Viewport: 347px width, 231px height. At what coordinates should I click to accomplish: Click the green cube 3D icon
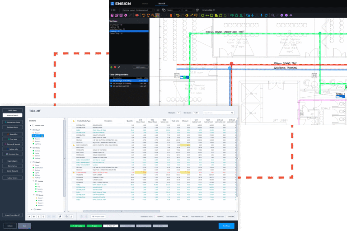tap(220, 15)
